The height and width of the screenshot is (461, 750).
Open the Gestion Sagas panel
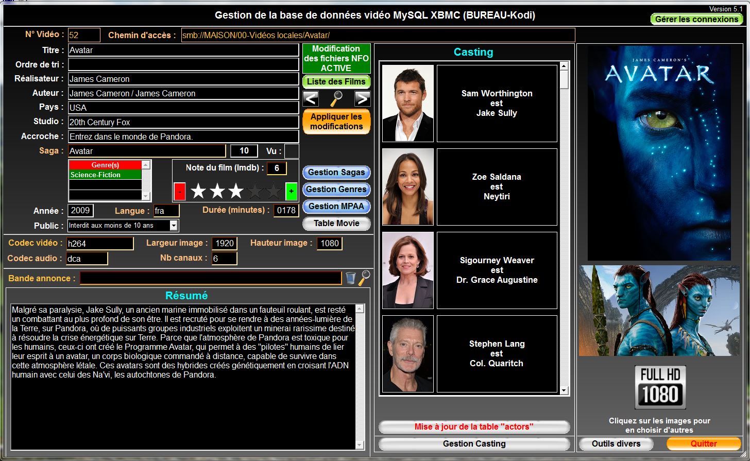[336, 173]
